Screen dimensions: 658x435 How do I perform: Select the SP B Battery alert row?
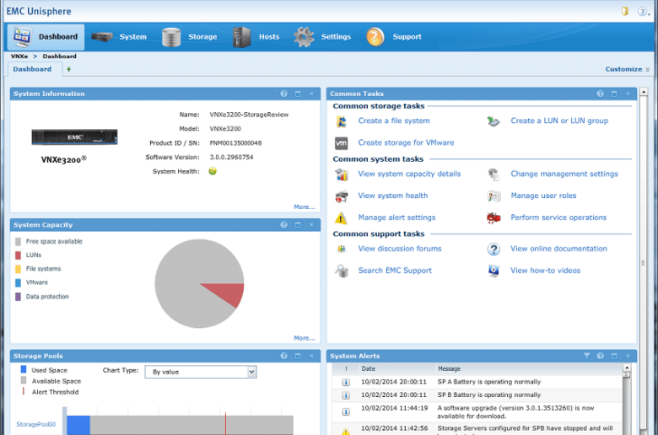[477, 395]
